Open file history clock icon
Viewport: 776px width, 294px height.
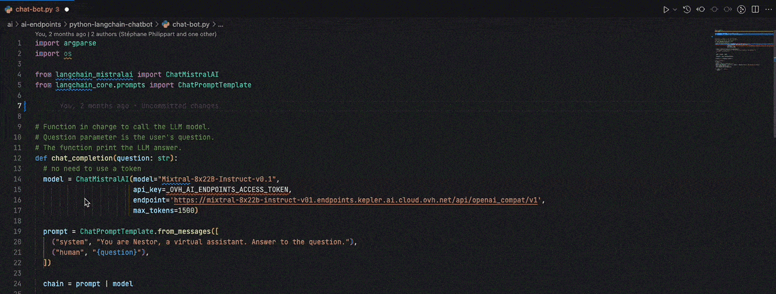[687, 9]
